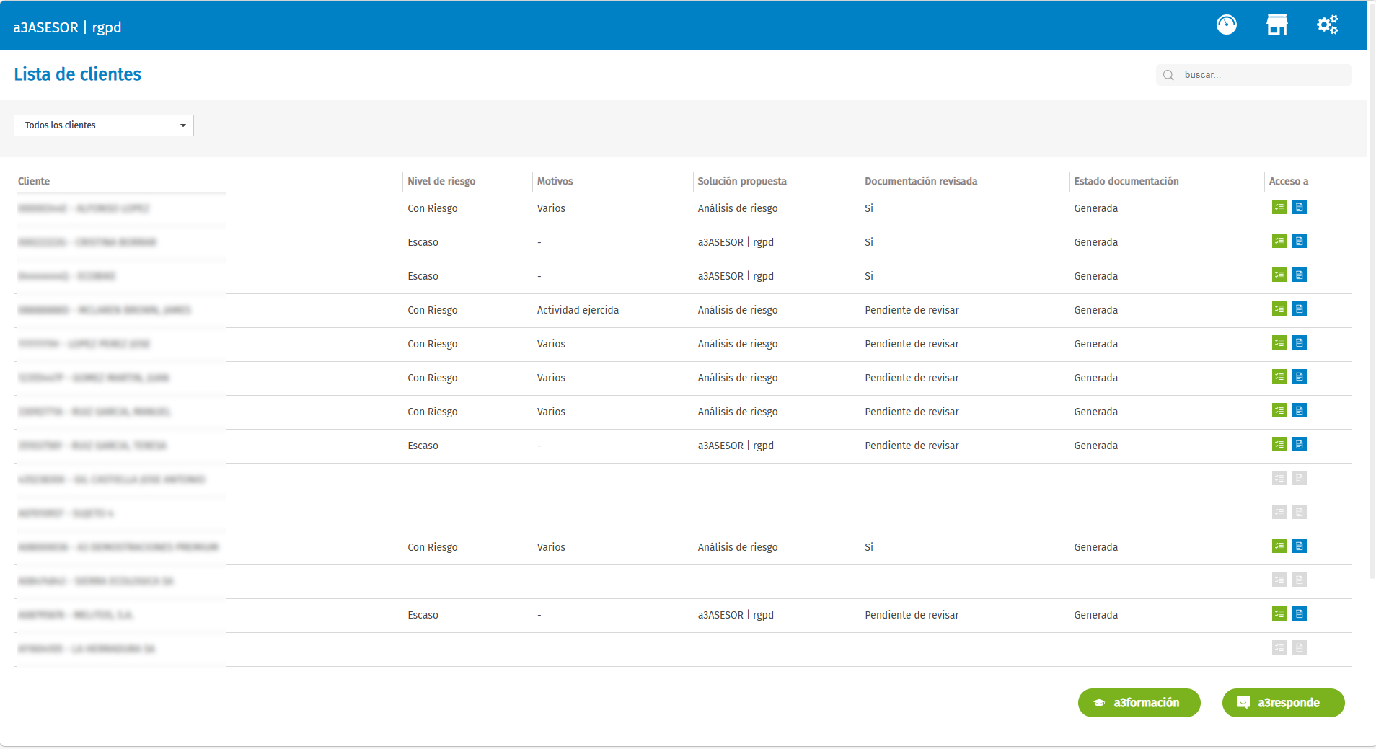Click the a3formación button
This screenshot has width=1376, height=749.
pyautogui.click(x=1139, y=703)
